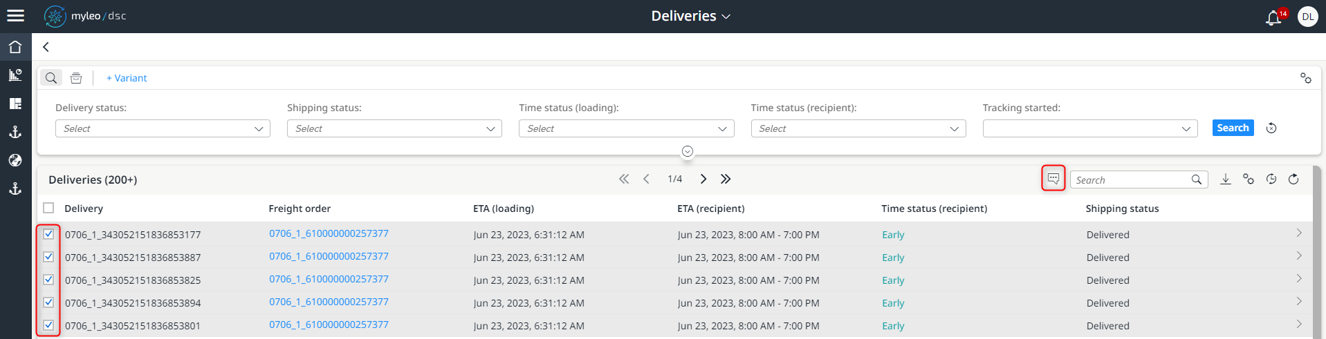Screen dimensions: 1326x339
Task: Uncheck delivery ending in 853825
Action: click(x=48, y=280)
